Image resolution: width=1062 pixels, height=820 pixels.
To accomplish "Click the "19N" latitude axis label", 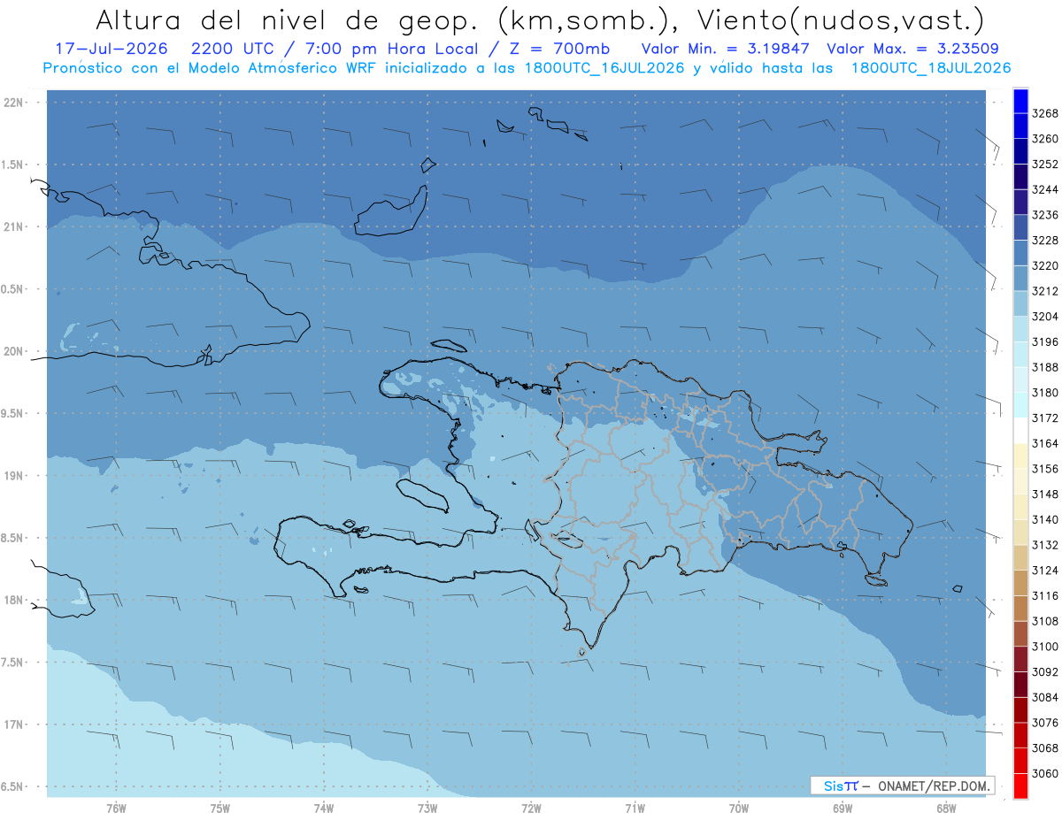I will click(x=13, y=476).
